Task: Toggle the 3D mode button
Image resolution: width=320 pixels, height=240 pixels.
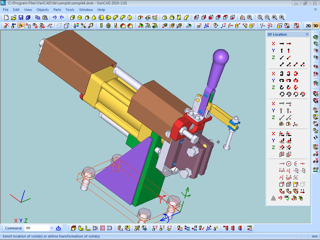Action: coord(315,26)
